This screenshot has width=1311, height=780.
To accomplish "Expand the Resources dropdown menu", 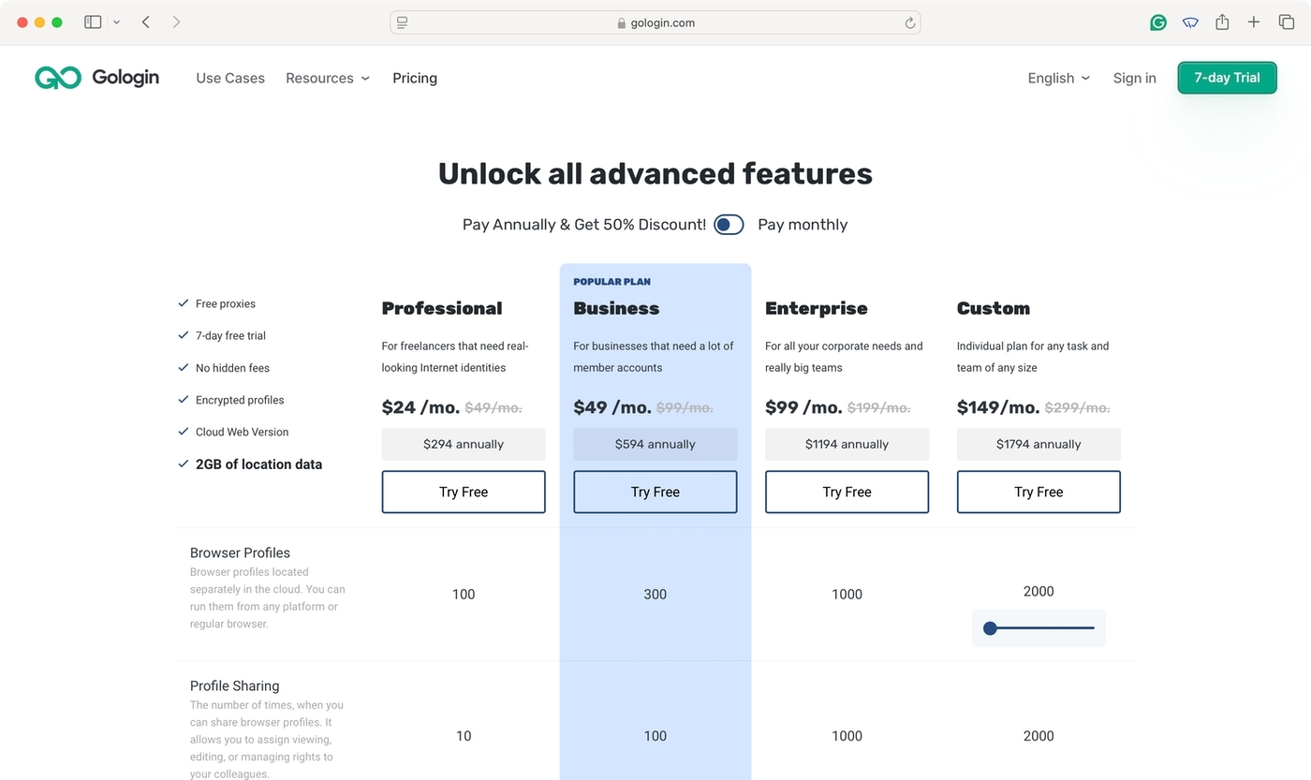I will [328, 78].
